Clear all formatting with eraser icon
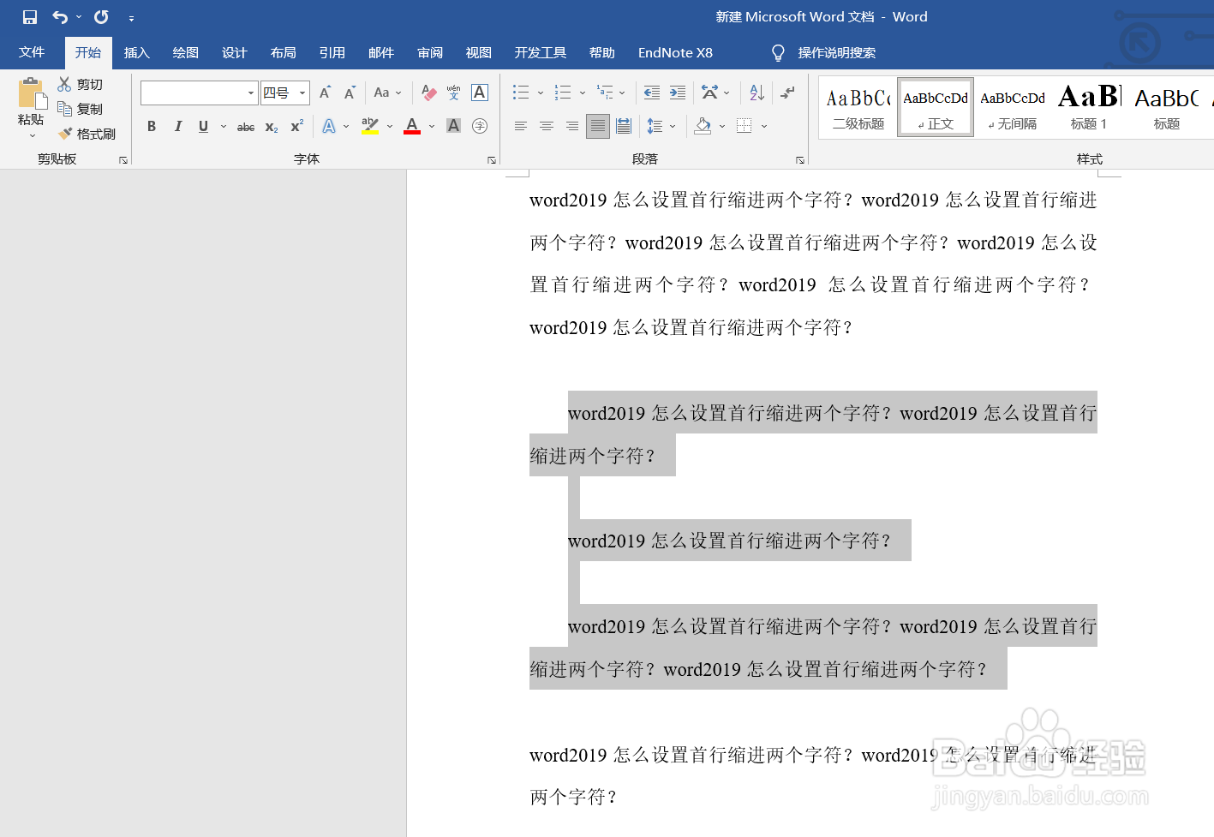 click(x=429, y=93)
